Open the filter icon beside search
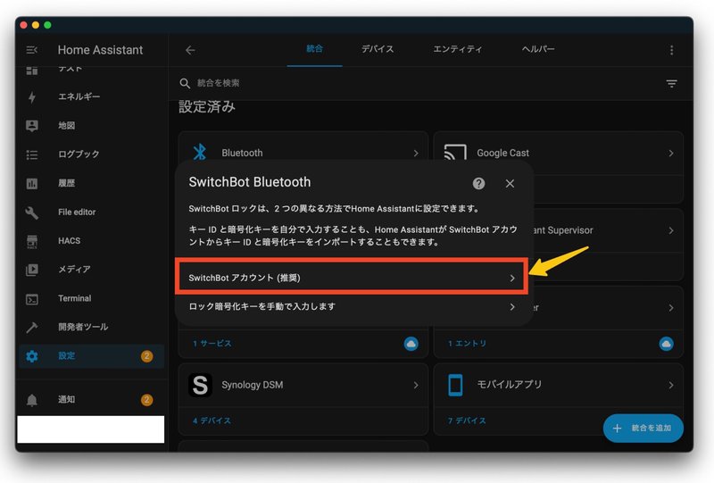The width and height of the screenshot is (714, 483). (671, 83)
